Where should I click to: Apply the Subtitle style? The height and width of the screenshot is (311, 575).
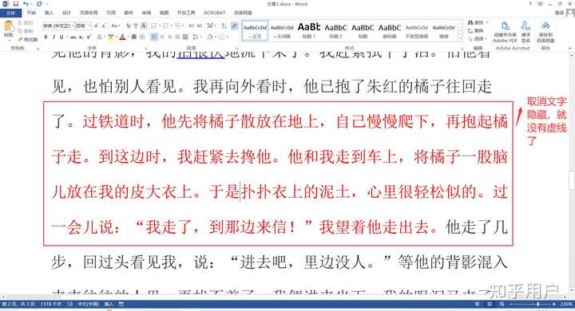[x=390, y=30]
